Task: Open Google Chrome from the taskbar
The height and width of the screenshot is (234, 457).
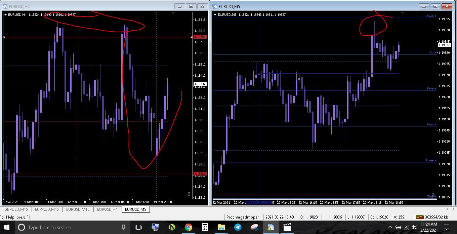Action: point(188,228)
